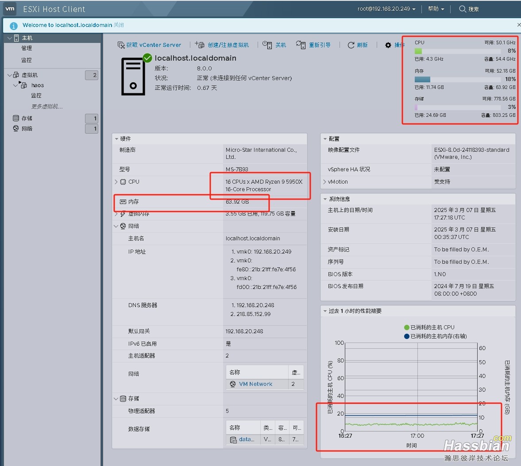Select 监控 under haos VM
Screen dimensions: 521x466
pos(36,96)
